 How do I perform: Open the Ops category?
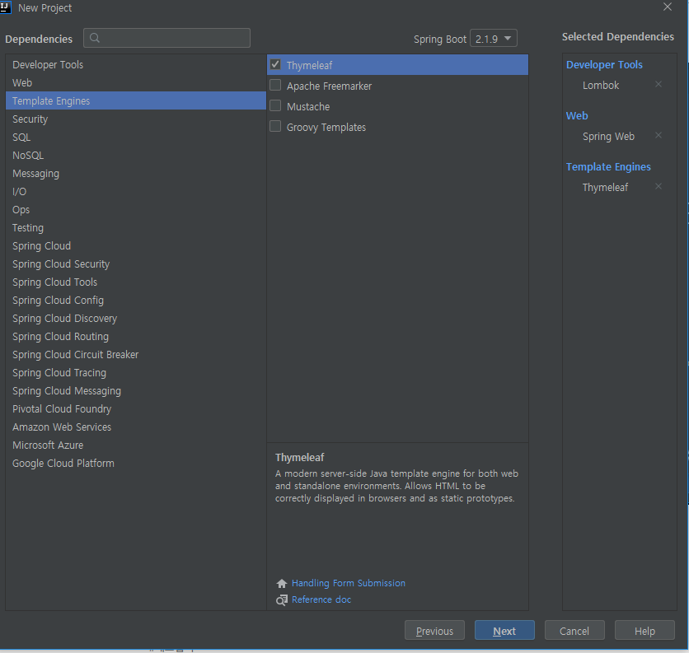tap(136, 209)
